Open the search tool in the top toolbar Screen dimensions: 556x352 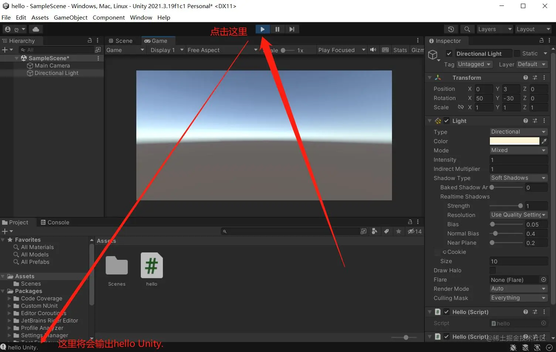click(x=467, y=29)
